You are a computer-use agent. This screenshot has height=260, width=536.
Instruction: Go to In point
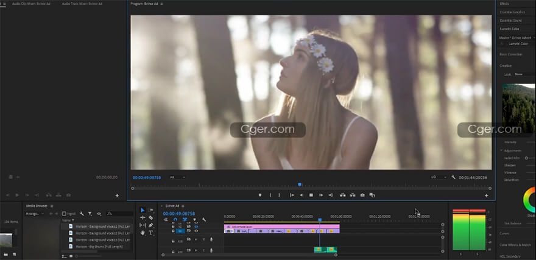(x=292, y=195)
